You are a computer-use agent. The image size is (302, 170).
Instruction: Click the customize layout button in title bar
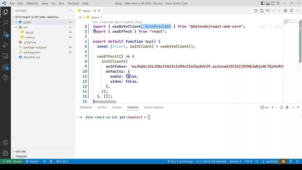278,3
